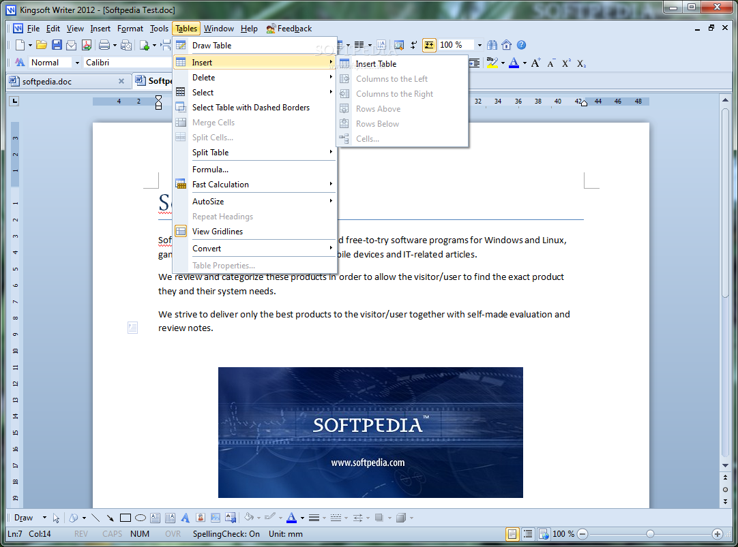
Task: Choose Draw Table menu entry
Action: pos(254,46)
